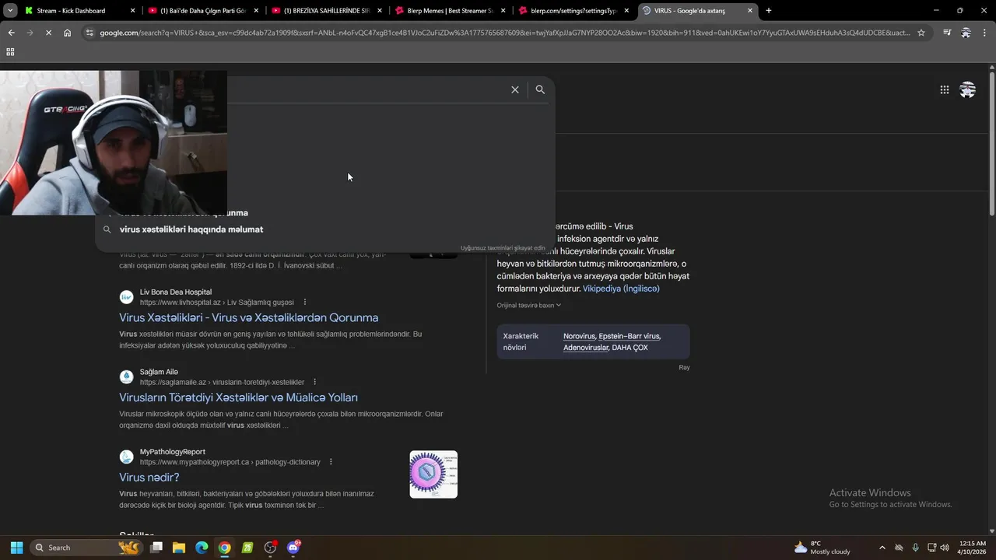The image size is (996, 560).
Task: Open the virus illustration thumbnail
Action: [x=433, y=474]
